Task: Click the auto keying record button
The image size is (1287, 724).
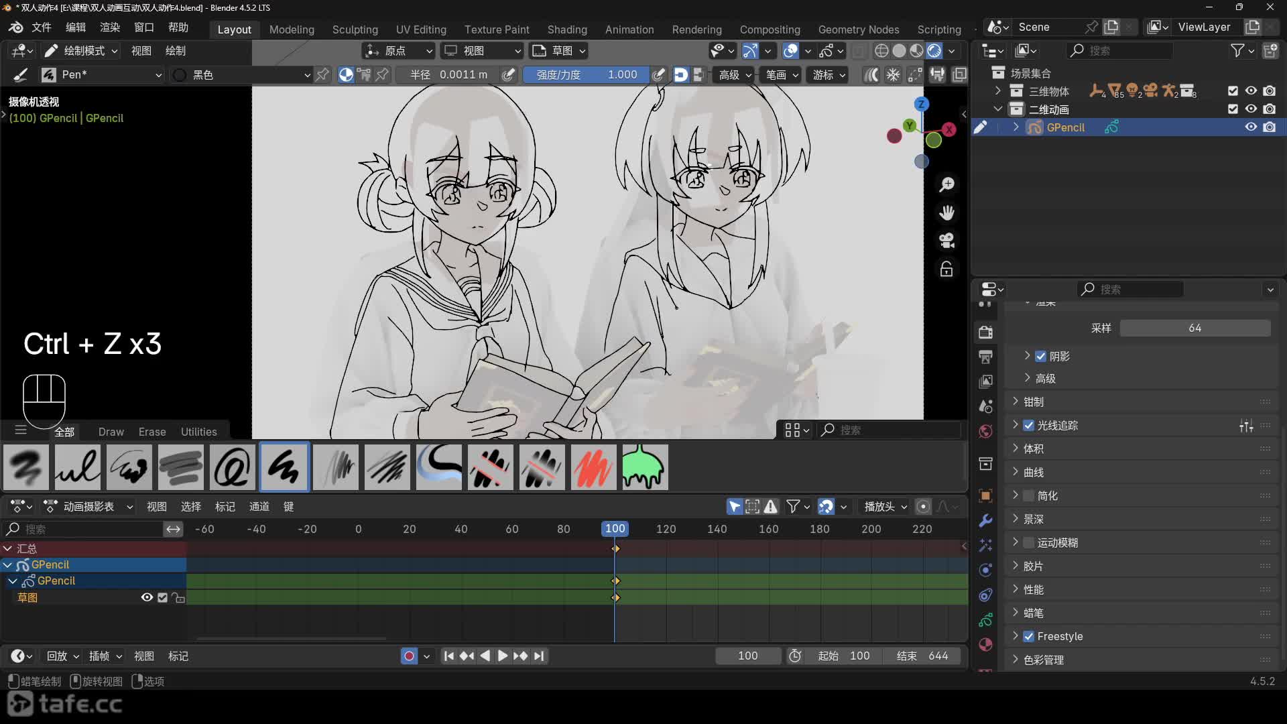Action: pos(409,656)
